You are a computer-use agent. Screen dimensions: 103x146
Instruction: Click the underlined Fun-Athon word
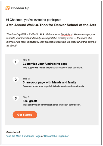(67, 34)
